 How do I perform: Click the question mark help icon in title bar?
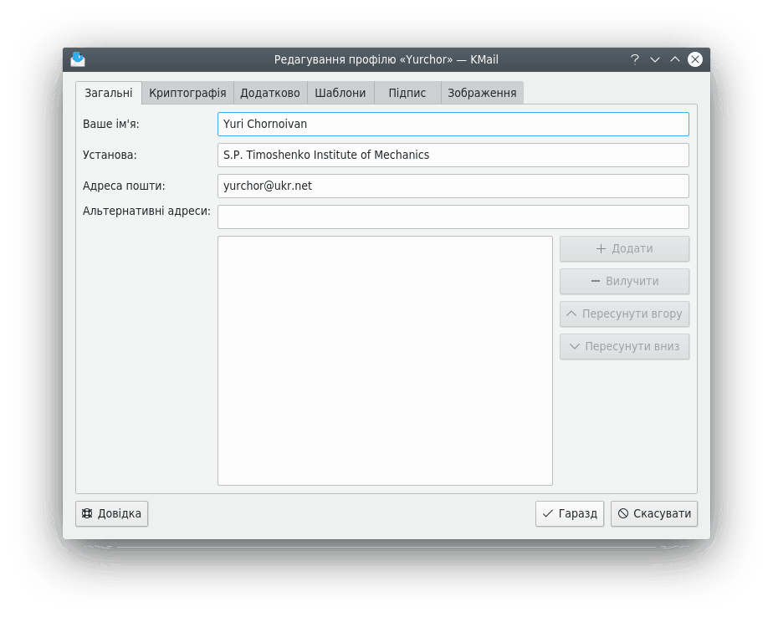click(635, 59)
